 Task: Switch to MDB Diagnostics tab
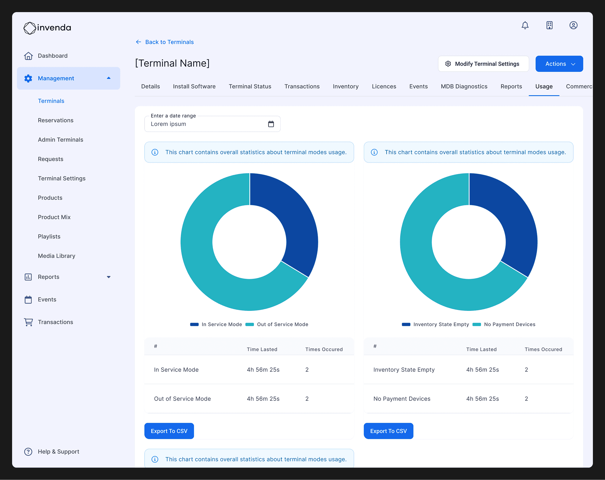(x=464, y=87)
